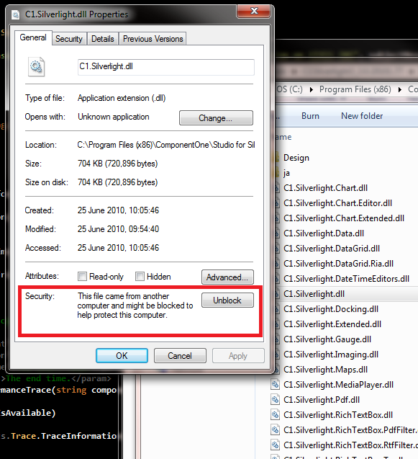Click the file icon next to C1.Silverlight.Pdf.dll
418x459 pixels.
(x=275, y=400)
